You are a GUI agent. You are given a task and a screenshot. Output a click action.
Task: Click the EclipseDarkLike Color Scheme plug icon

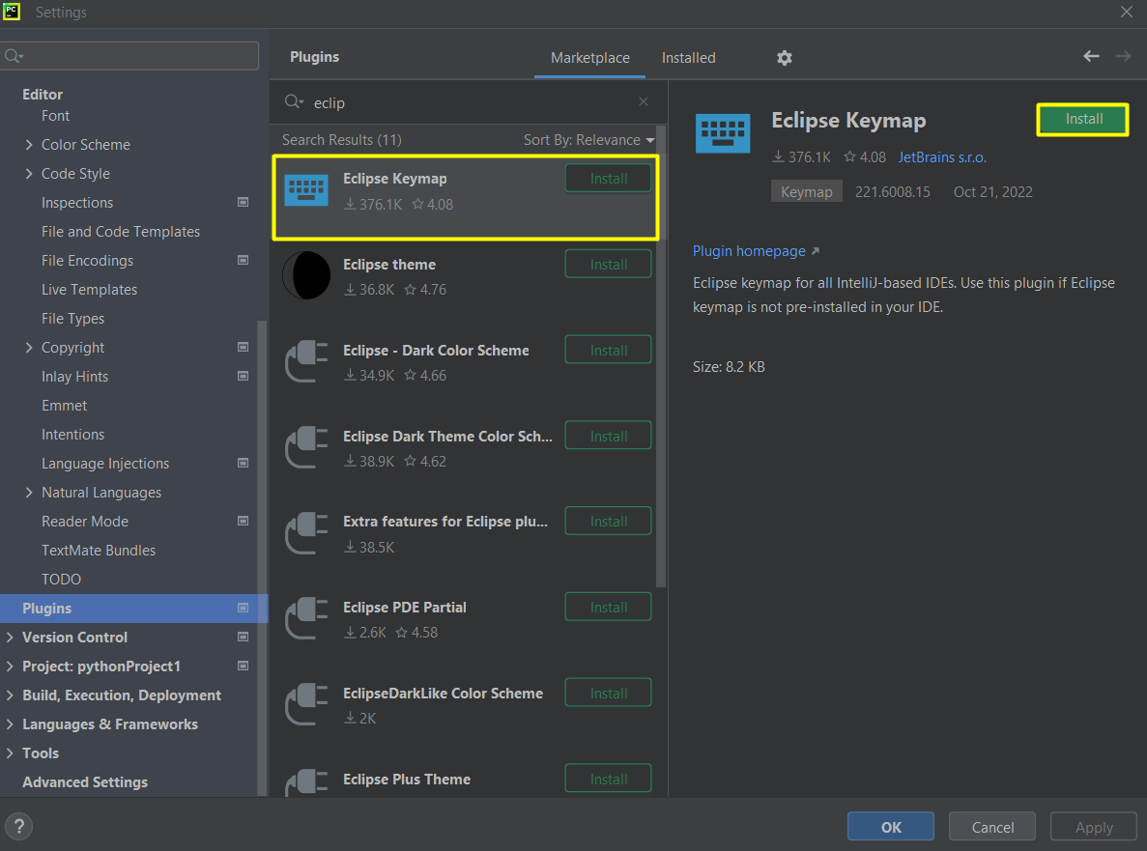pyautogui.click(x=305, y=704)
